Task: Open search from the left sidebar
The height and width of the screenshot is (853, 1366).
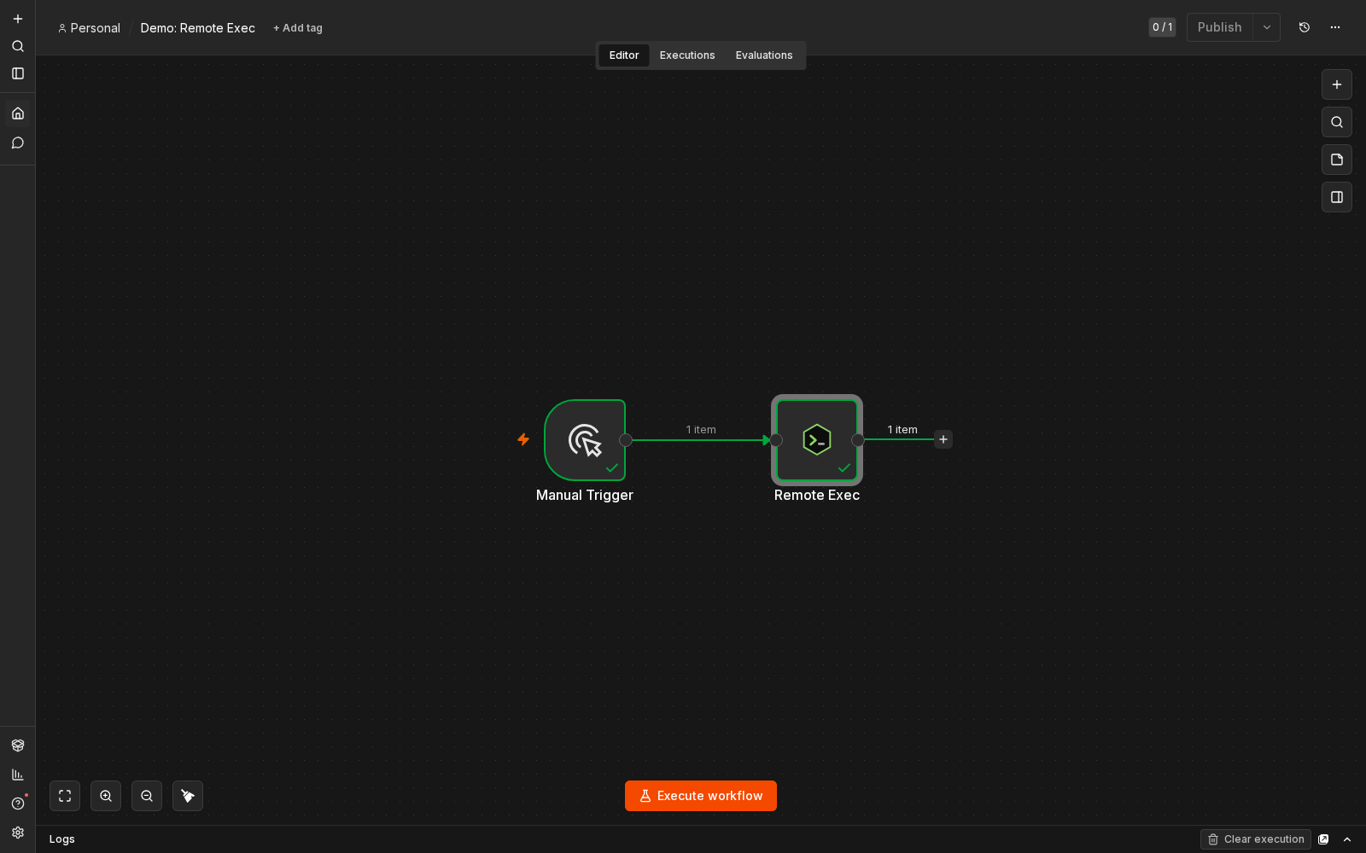Action: pos(18,46)
